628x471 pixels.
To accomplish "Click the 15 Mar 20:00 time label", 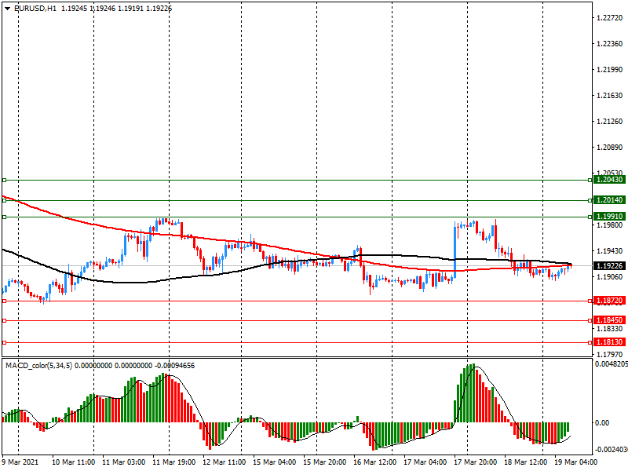I will click(324, 462).
